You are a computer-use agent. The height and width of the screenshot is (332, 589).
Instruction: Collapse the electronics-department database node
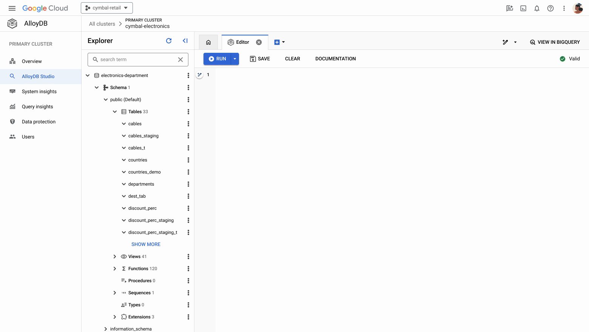pyautogui.click(x=88, y=75)
